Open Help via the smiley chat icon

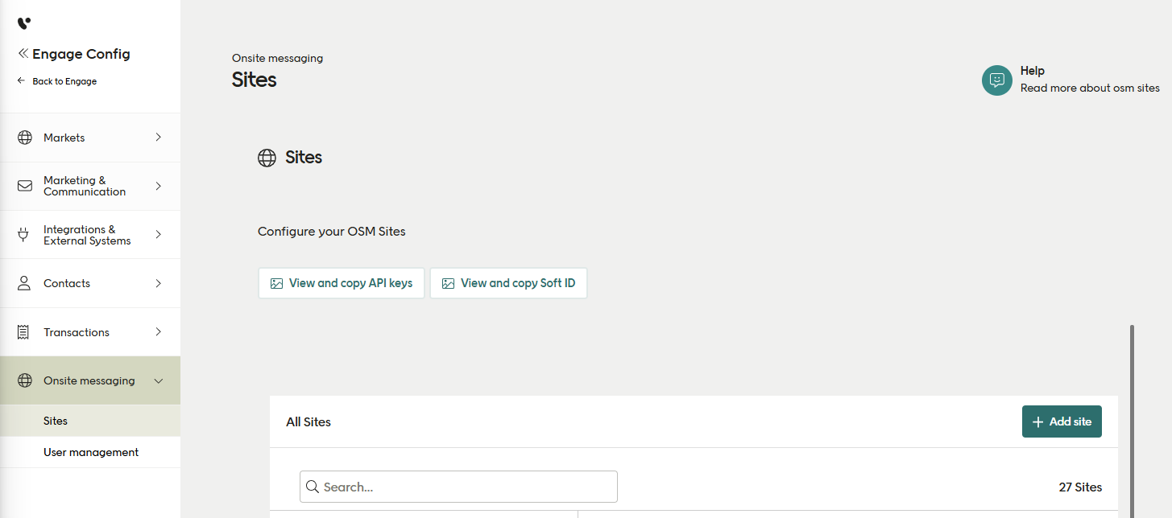click(996, 80)
